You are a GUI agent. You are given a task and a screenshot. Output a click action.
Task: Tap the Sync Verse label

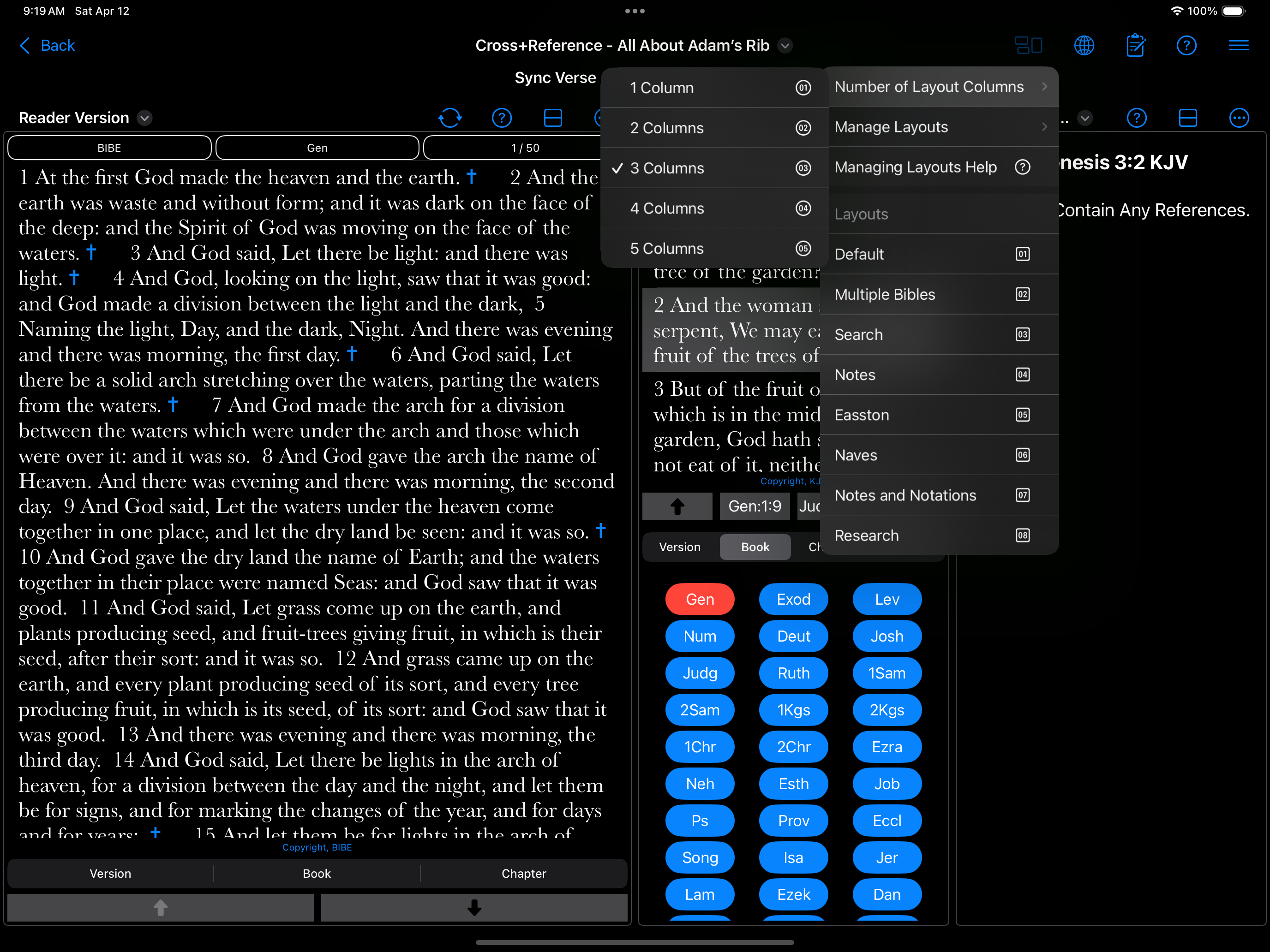click(555, 77)
